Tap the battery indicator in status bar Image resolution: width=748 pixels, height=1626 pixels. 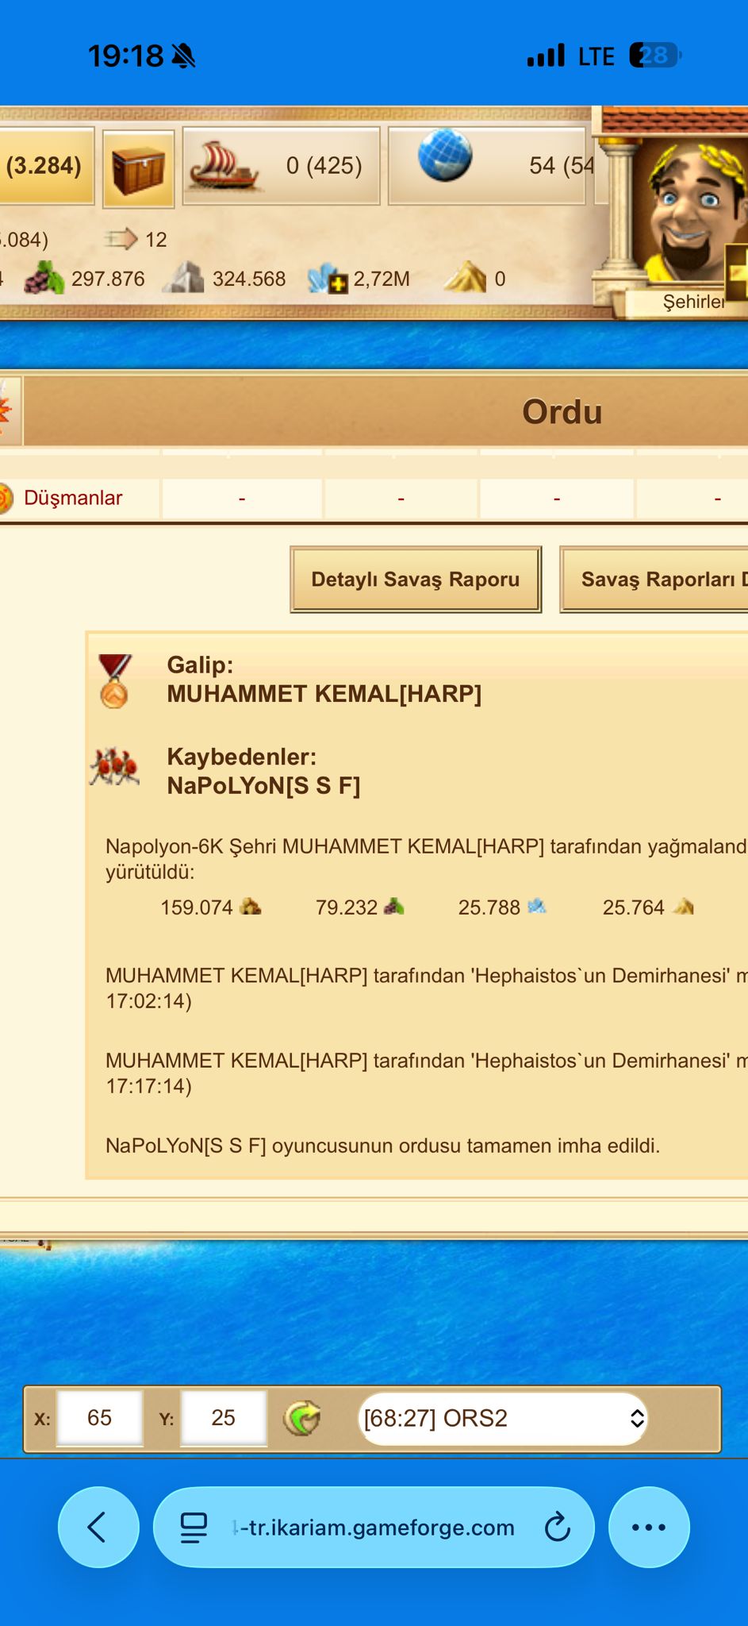point(655,56)
